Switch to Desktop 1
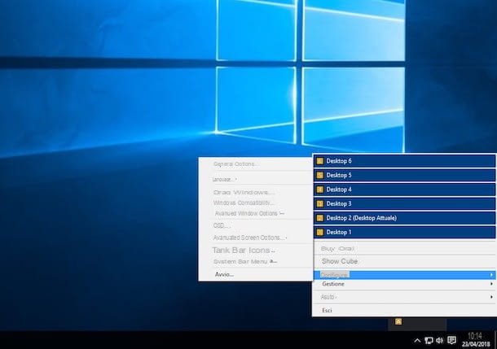 click(404, 232)
